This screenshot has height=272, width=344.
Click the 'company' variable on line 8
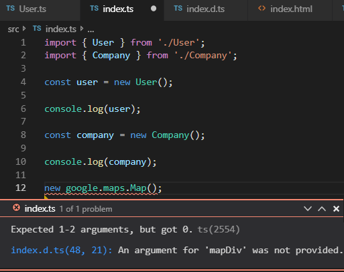click(95, 135)
